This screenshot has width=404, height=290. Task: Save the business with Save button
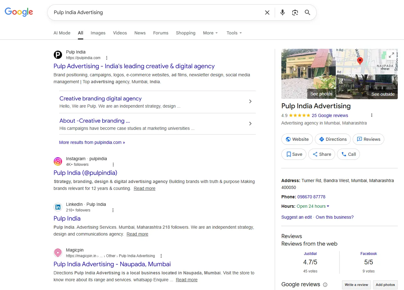pos(294,154)
